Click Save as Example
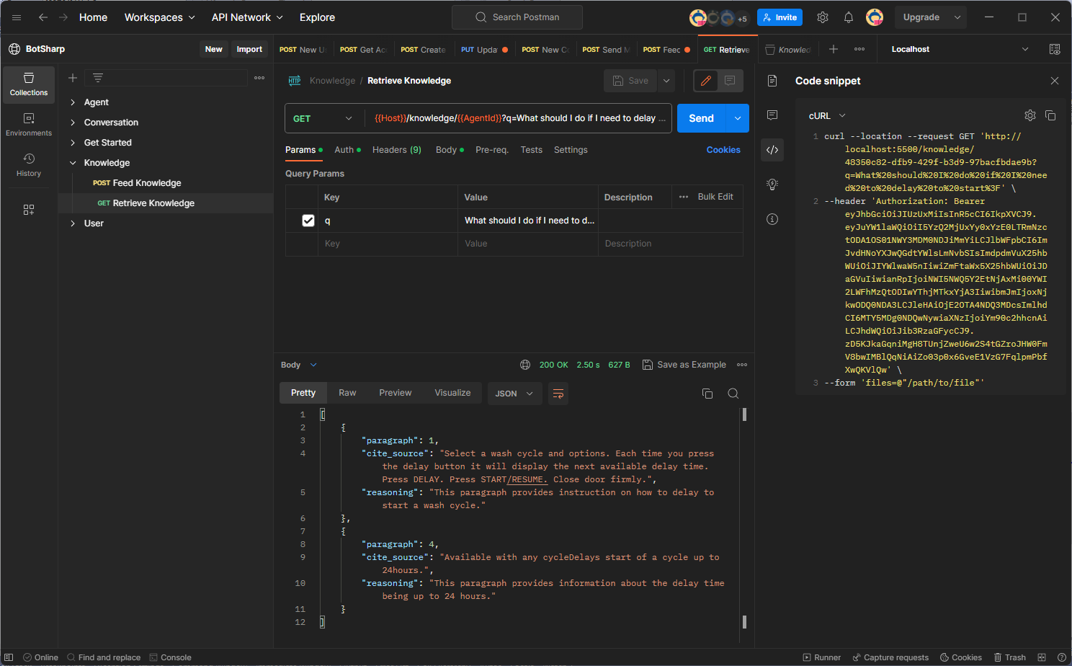 tap(684, 365)
